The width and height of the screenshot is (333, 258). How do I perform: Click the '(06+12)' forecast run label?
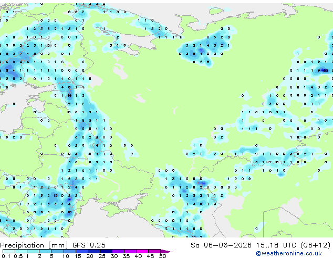[315, 245]
